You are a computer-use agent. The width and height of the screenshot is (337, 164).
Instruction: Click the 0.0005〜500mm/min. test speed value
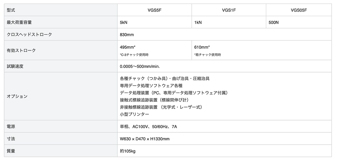(x=140, y=66)
